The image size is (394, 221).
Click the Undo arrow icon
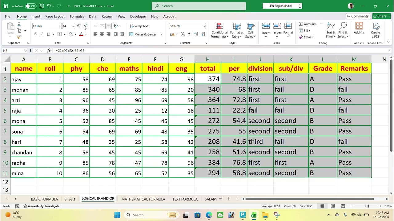pos(49,6)
